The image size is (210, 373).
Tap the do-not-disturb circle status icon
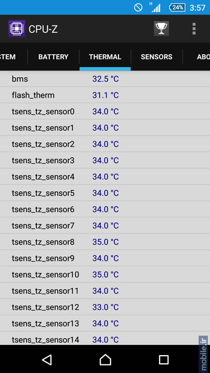(x=138, y=8)
